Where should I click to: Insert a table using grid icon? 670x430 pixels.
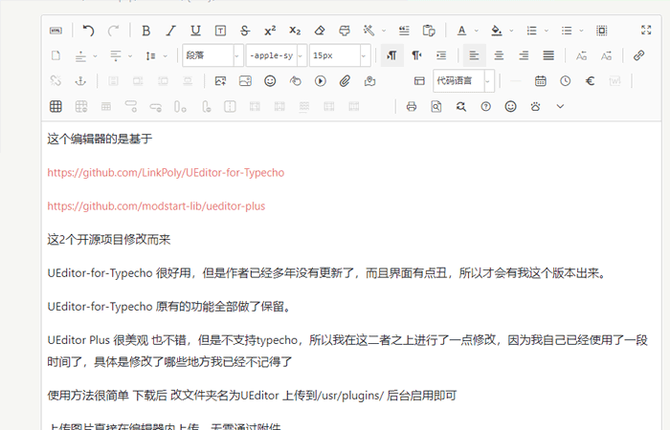click(x=56, y=106)
